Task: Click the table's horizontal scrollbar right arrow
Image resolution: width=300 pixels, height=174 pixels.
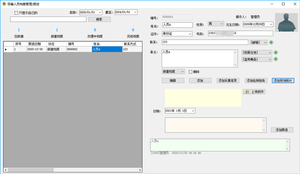Action: [140, 170]
